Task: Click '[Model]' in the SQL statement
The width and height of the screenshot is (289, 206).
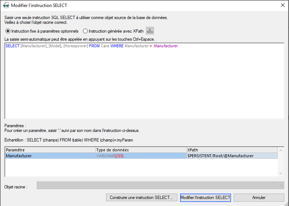Action: click(55, 46)
